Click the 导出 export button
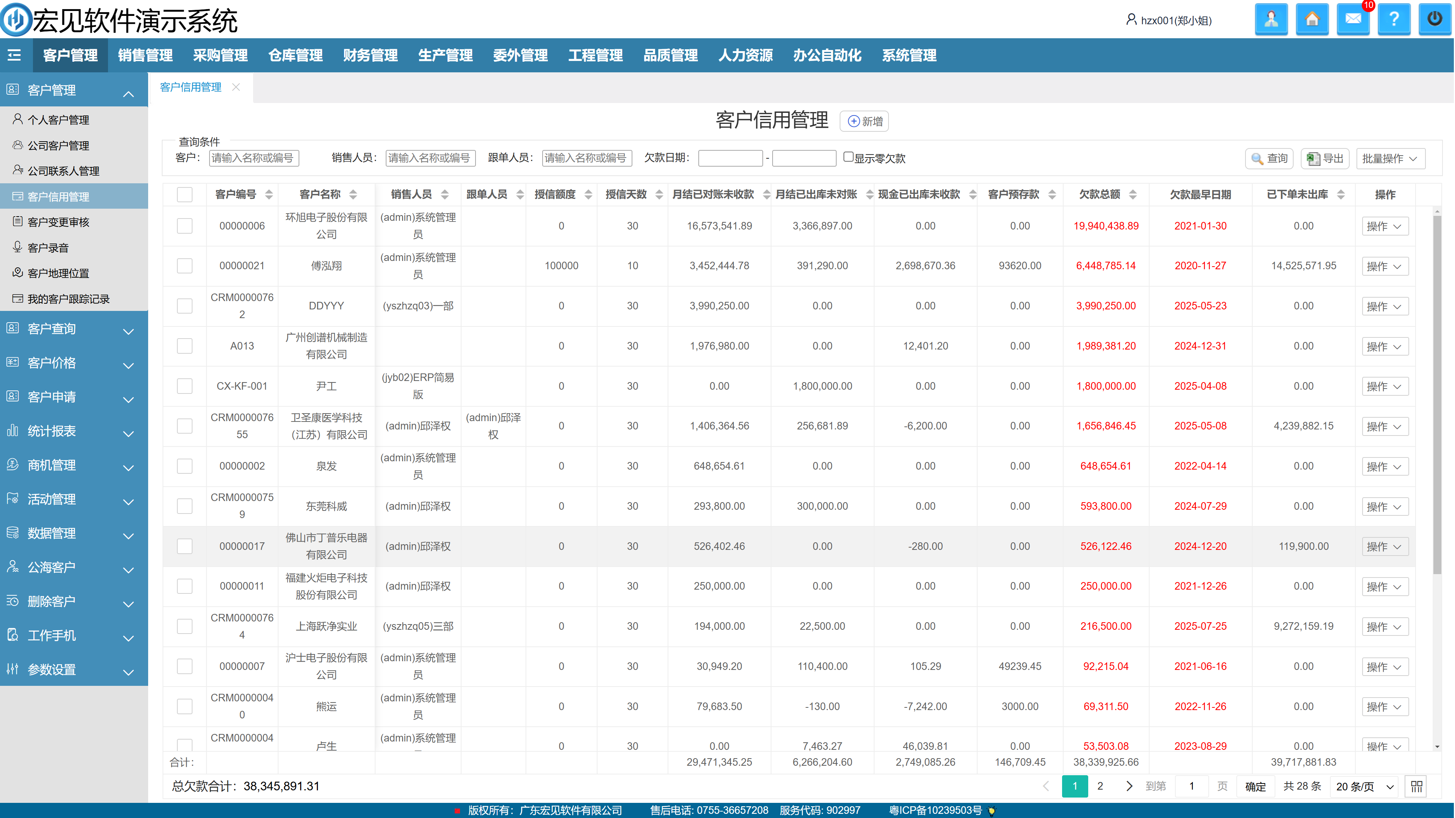 tap(1325, 159)
